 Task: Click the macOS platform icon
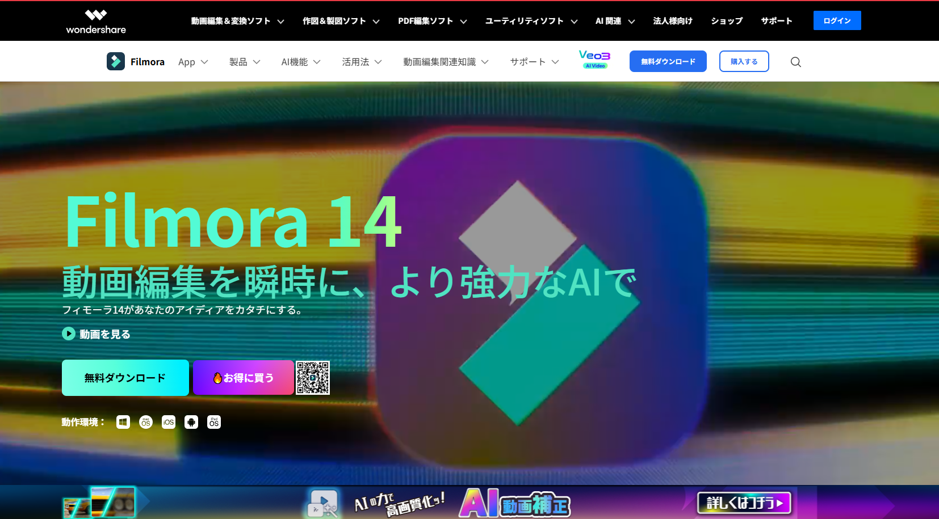click(146, 422)
